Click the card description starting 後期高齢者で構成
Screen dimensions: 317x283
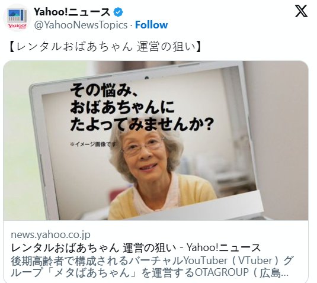click(x=152, y=266)
